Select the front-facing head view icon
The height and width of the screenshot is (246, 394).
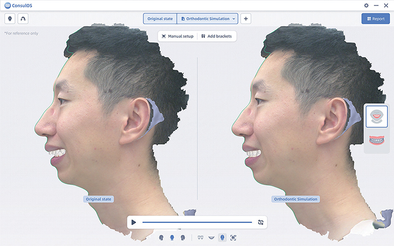(x=172, y=238)
